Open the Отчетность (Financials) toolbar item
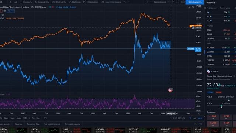The image size is (236, 133). (x=59, y=2)
